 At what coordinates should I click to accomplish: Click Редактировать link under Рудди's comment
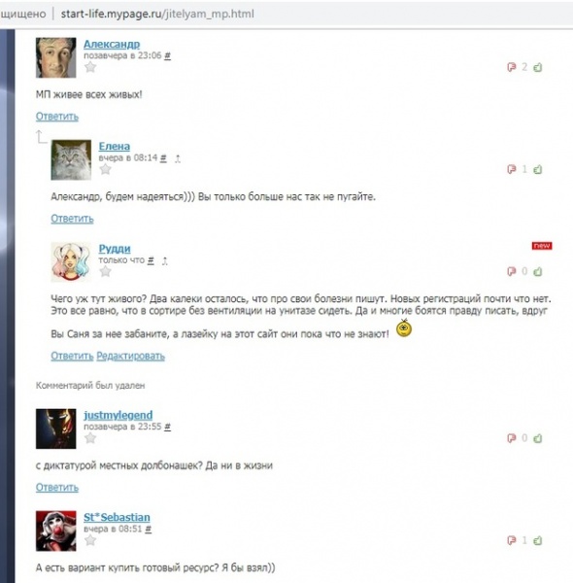pyautogui.click(x=130, y=356)
